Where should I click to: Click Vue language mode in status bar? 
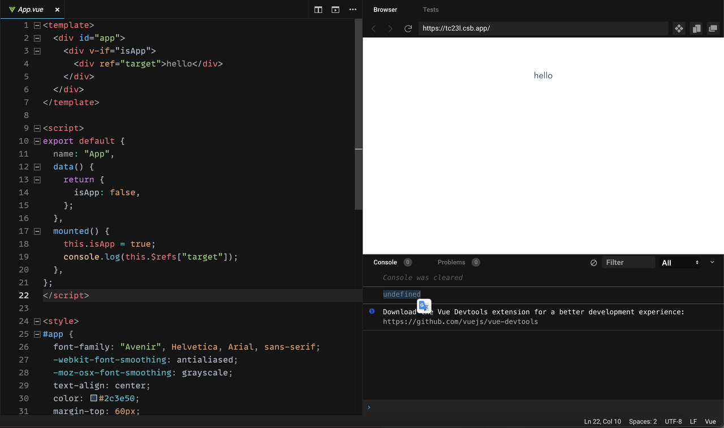coord(710,422)
